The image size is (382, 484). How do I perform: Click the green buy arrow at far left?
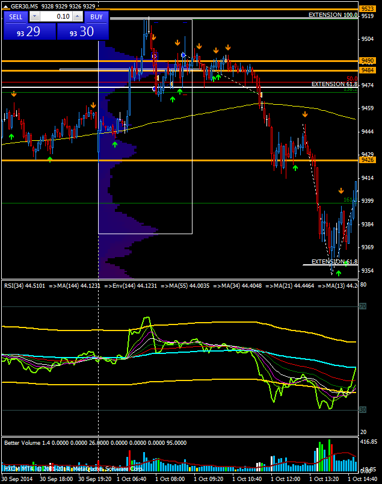pos(11,138)
